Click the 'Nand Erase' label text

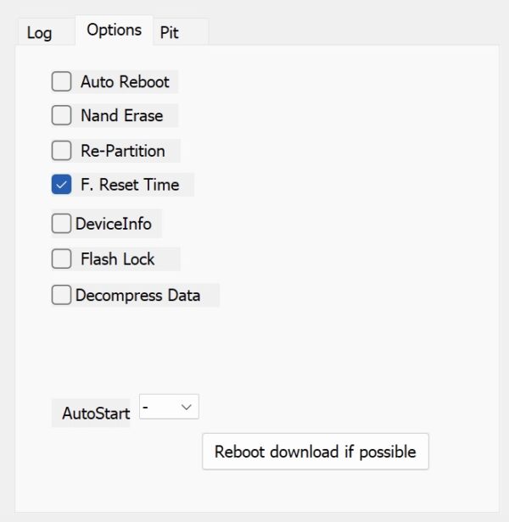pos(121,115)
